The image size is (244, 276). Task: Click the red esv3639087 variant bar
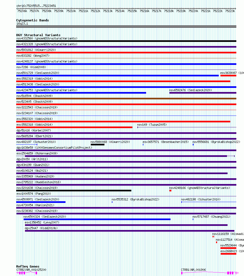228,76
